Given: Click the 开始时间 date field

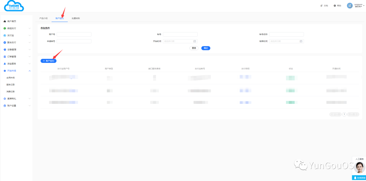Looking at the screenshot, I should tap(180, 41).
